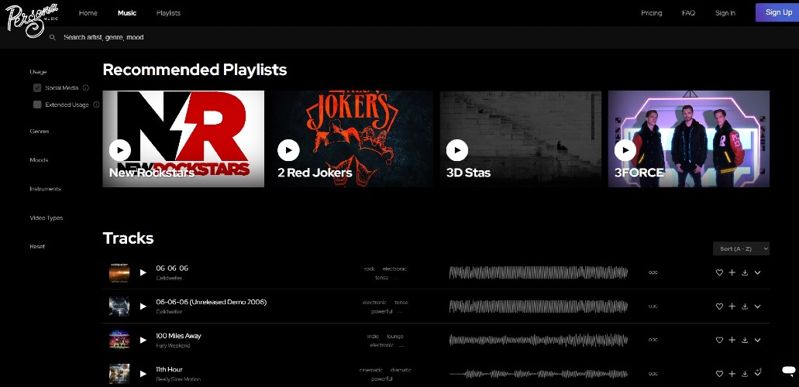Open the Music nav item
Viewport: 799px width, 387px height.
127,12
